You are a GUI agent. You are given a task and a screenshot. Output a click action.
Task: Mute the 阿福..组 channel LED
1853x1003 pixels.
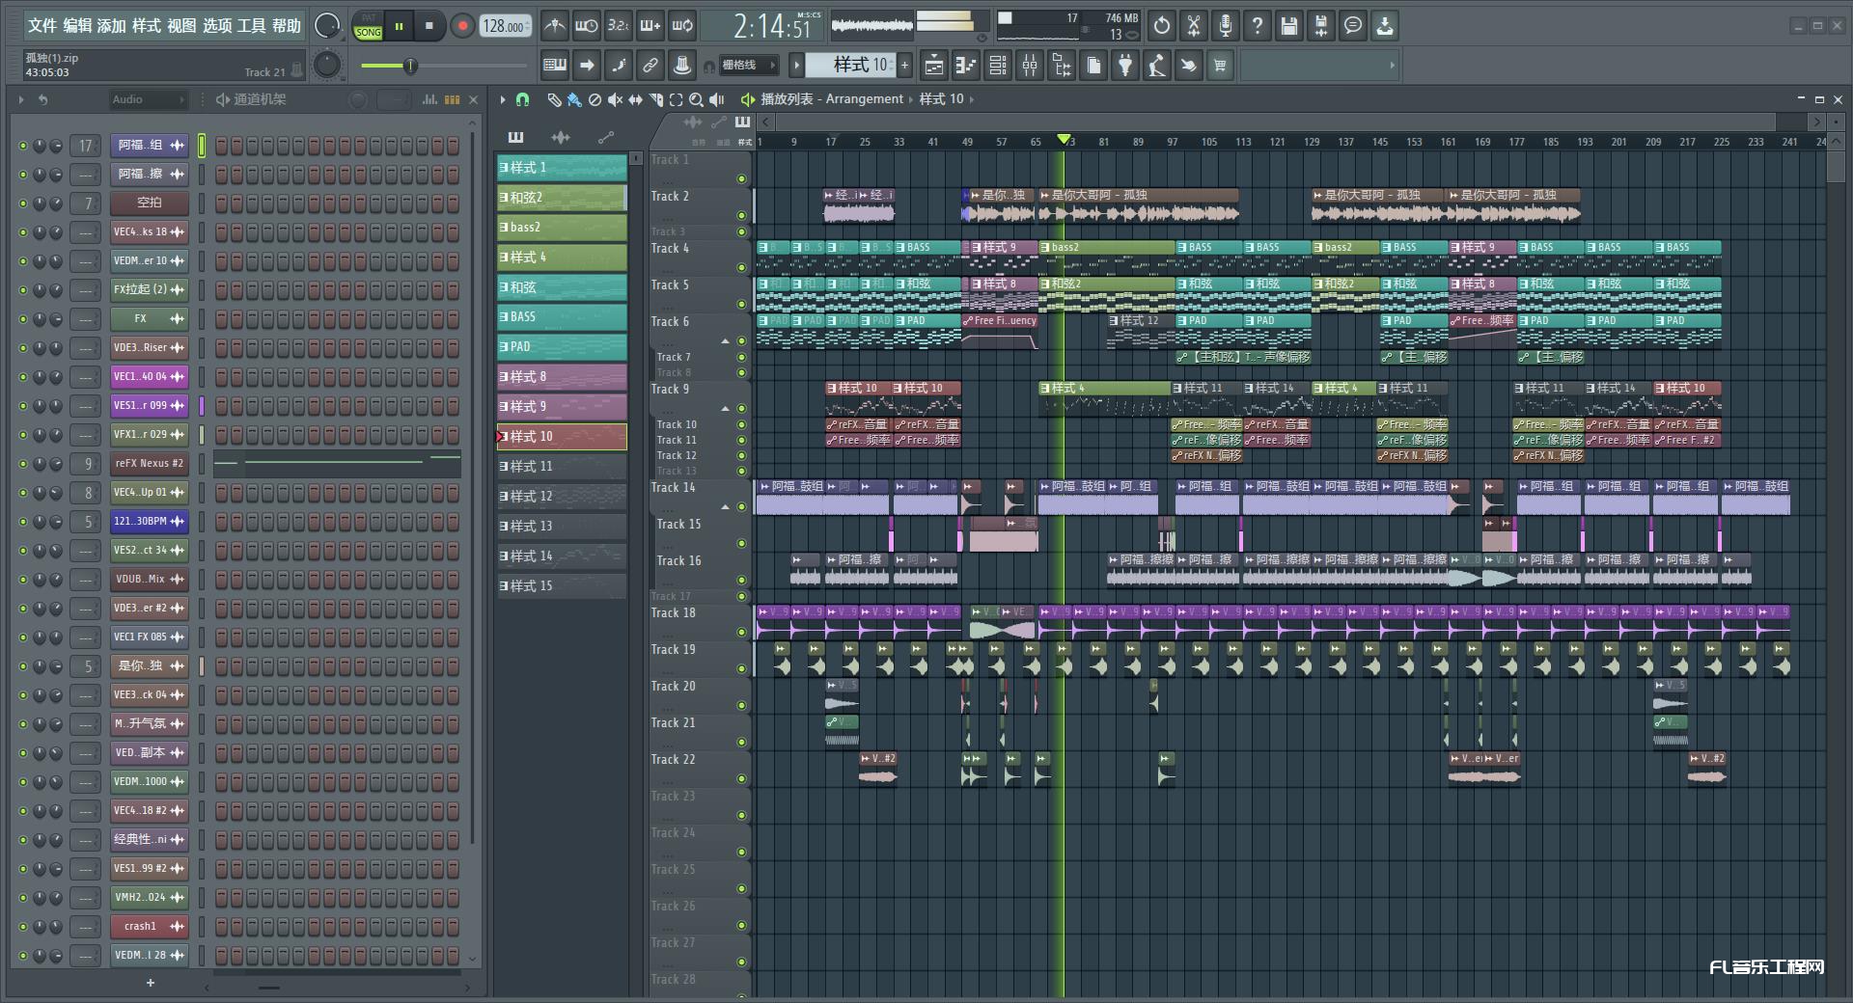pyautogui.click(x=23, y=146)
